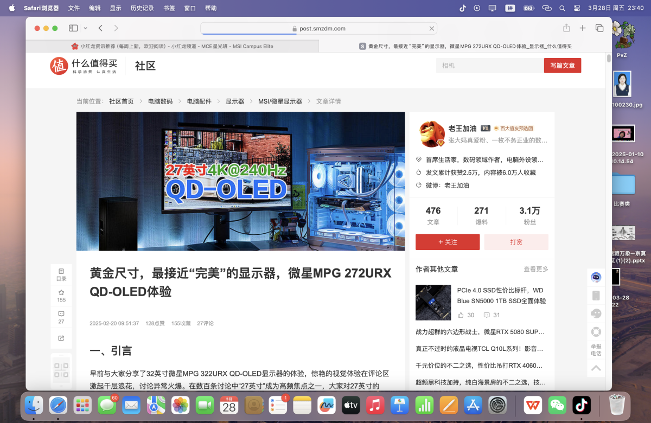Click the red 关注 follow button

(x=448, y=242)
